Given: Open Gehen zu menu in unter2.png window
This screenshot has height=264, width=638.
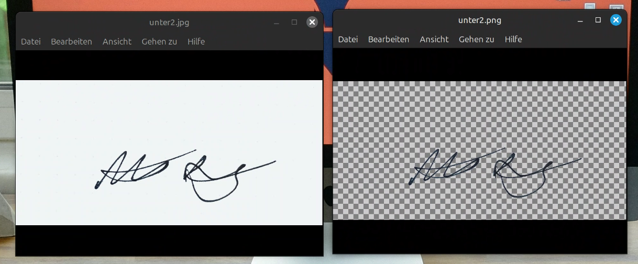Looking at the screenshot, I should pyautogui.click(x=477, y=39).
